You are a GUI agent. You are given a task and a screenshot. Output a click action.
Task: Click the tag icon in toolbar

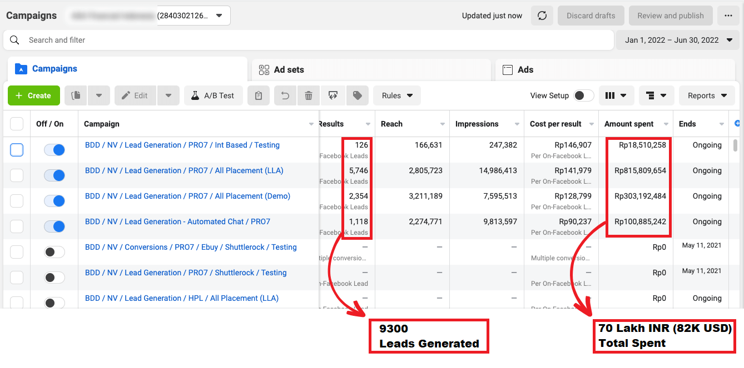(x=358, y=95)
